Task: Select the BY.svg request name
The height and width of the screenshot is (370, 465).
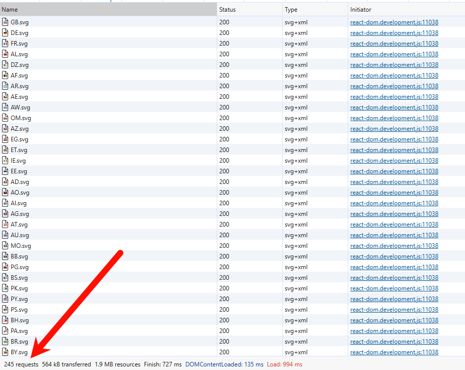Action: [x=19, y=353]
